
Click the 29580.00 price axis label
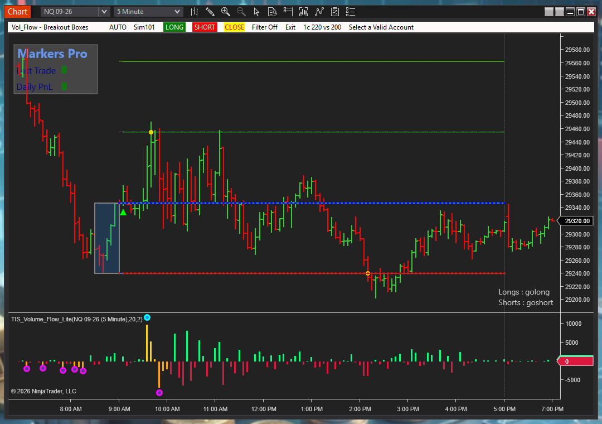(x=577, y=50)
